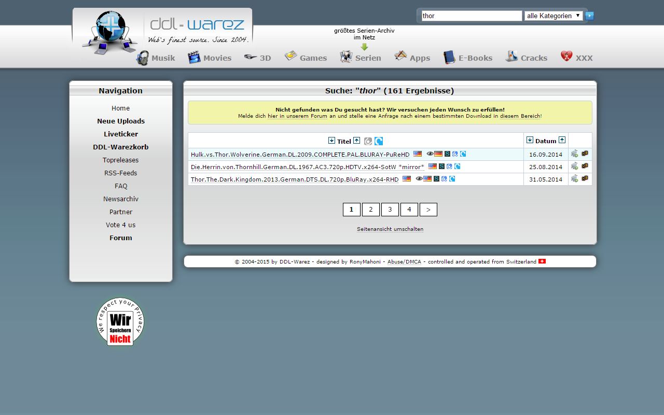Open Partner in Navigation
The image size is (664, 415).
[121, 212]
